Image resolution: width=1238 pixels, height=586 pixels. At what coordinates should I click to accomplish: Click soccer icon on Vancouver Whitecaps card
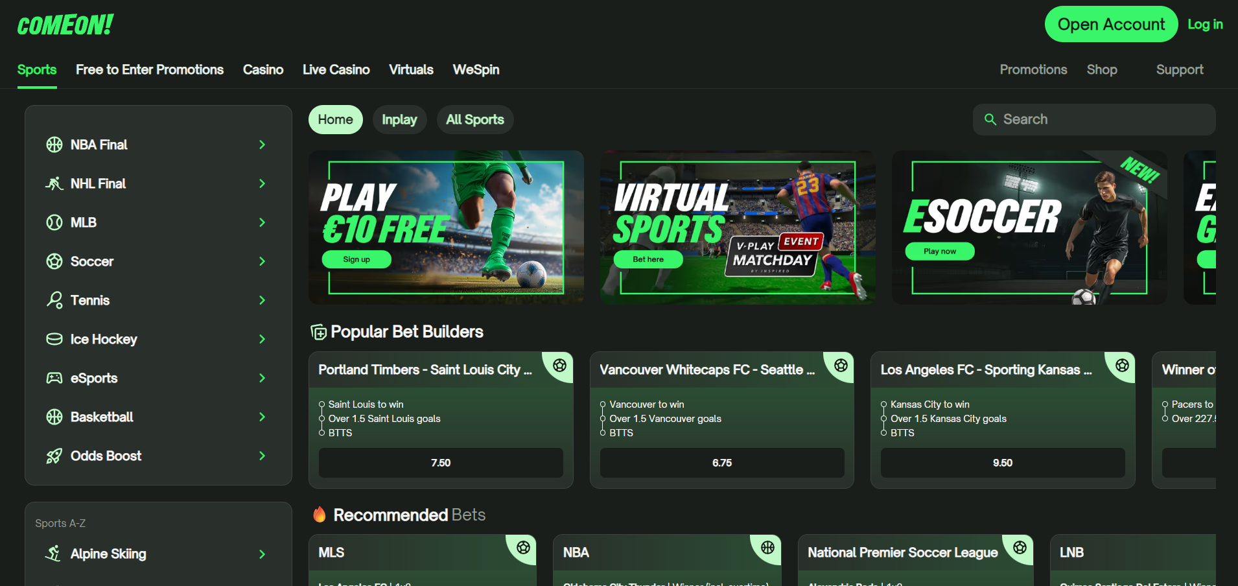coord(841,365)
